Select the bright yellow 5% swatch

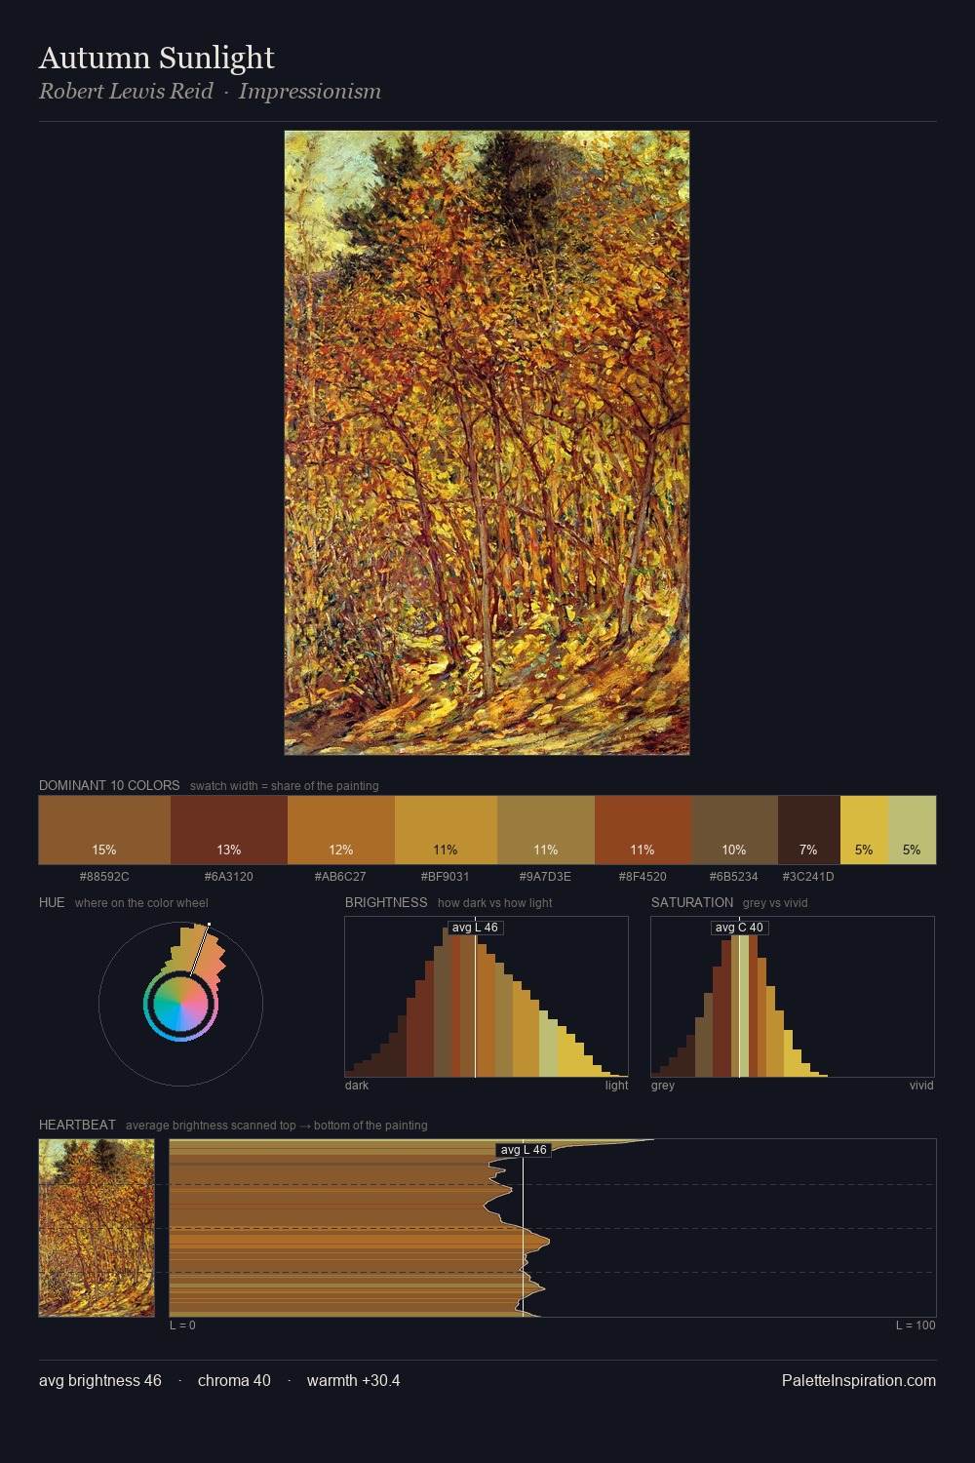[x=864, y=830]
